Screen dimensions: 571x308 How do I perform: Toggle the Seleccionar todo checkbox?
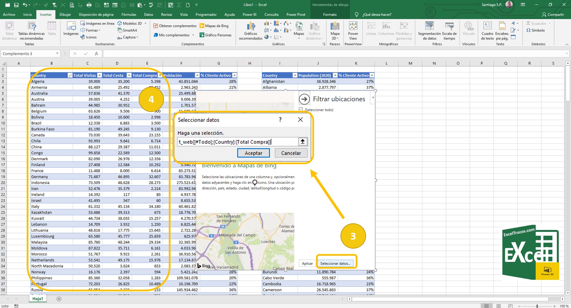click(301, 109)
